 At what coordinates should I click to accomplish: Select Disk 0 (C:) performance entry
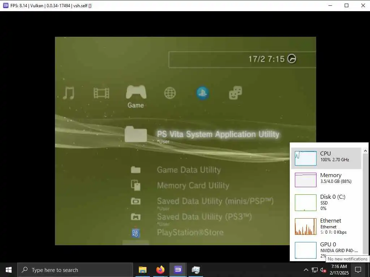[x=326, y=203]
